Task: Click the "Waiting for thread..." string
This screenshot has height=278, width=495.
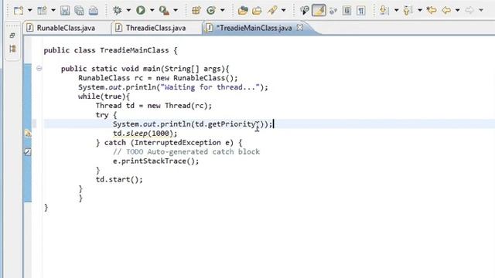Action: click(x=210, y=87)
